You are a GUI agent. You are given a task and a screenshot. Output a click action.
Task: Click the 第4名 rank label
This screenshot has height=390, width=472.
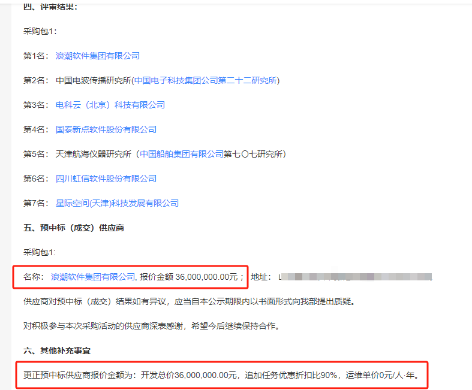(36, 129)
